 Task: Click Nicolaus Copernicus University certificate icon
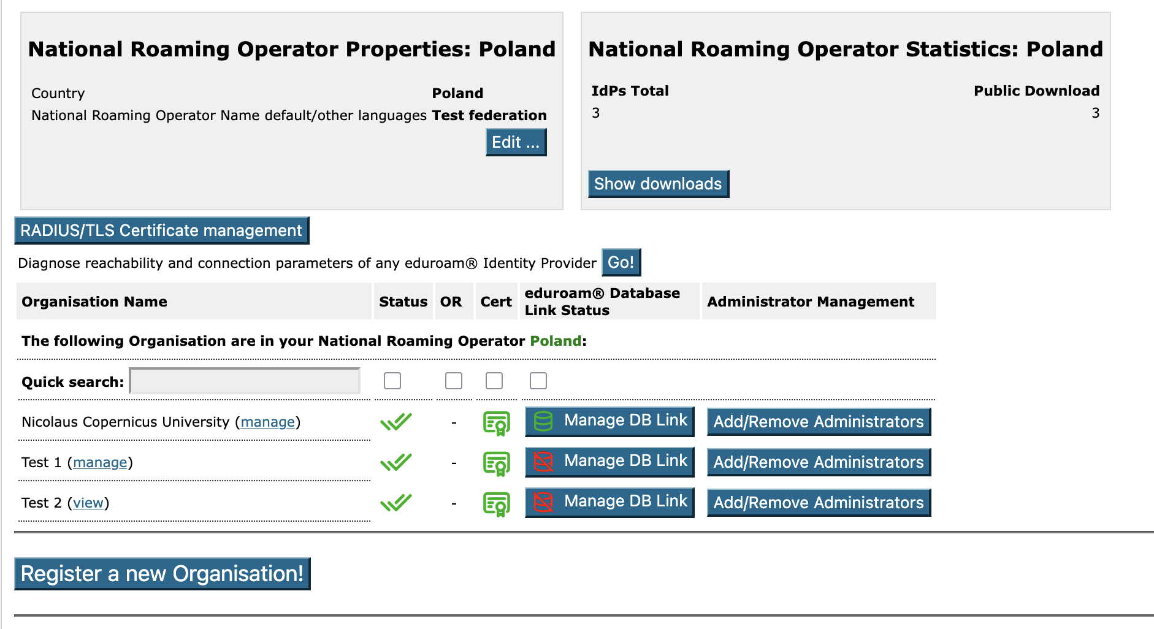[x=496, y=423]
